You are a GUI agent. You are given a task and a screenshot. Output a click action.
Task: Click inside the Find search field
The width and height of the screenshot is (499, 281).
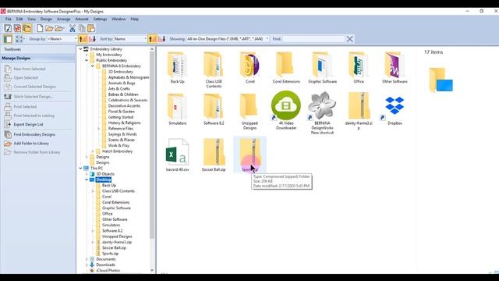coord(313,39)
